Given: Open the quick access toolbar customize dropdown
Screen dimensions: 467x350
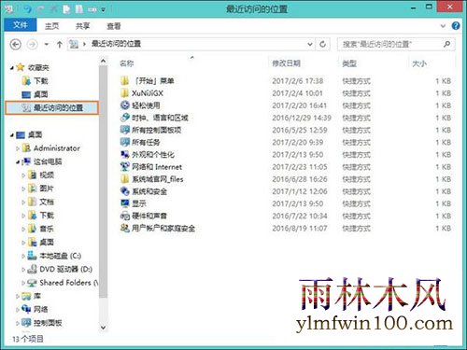Looking at the screenshot, I should pyautogui.click(x=103, y=10).
